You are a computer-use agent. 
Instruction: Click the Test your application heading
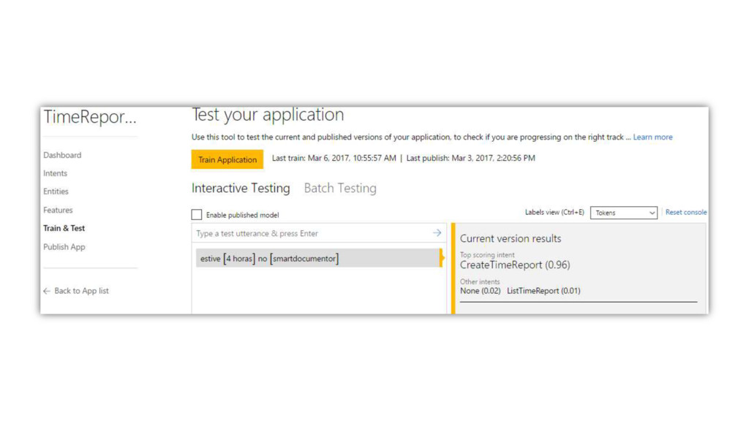[x=268, y=115]
